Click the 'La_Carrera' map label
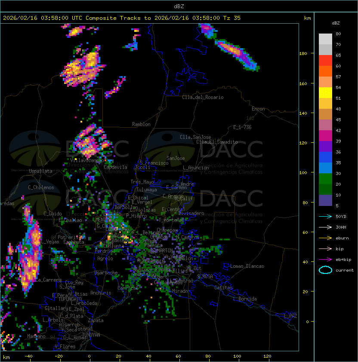The width and height of the screenshot is (358, 362). tap(49, 280)
